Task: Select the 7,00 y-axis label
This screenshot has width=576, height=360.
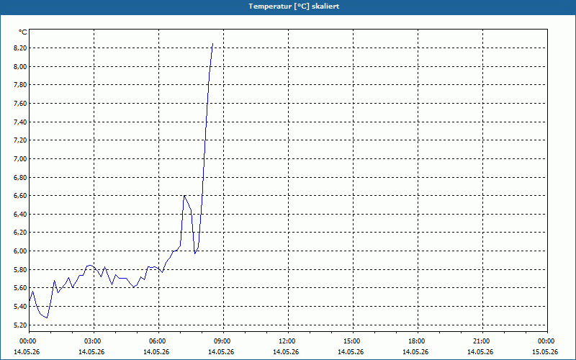Action: click(20, 158)
